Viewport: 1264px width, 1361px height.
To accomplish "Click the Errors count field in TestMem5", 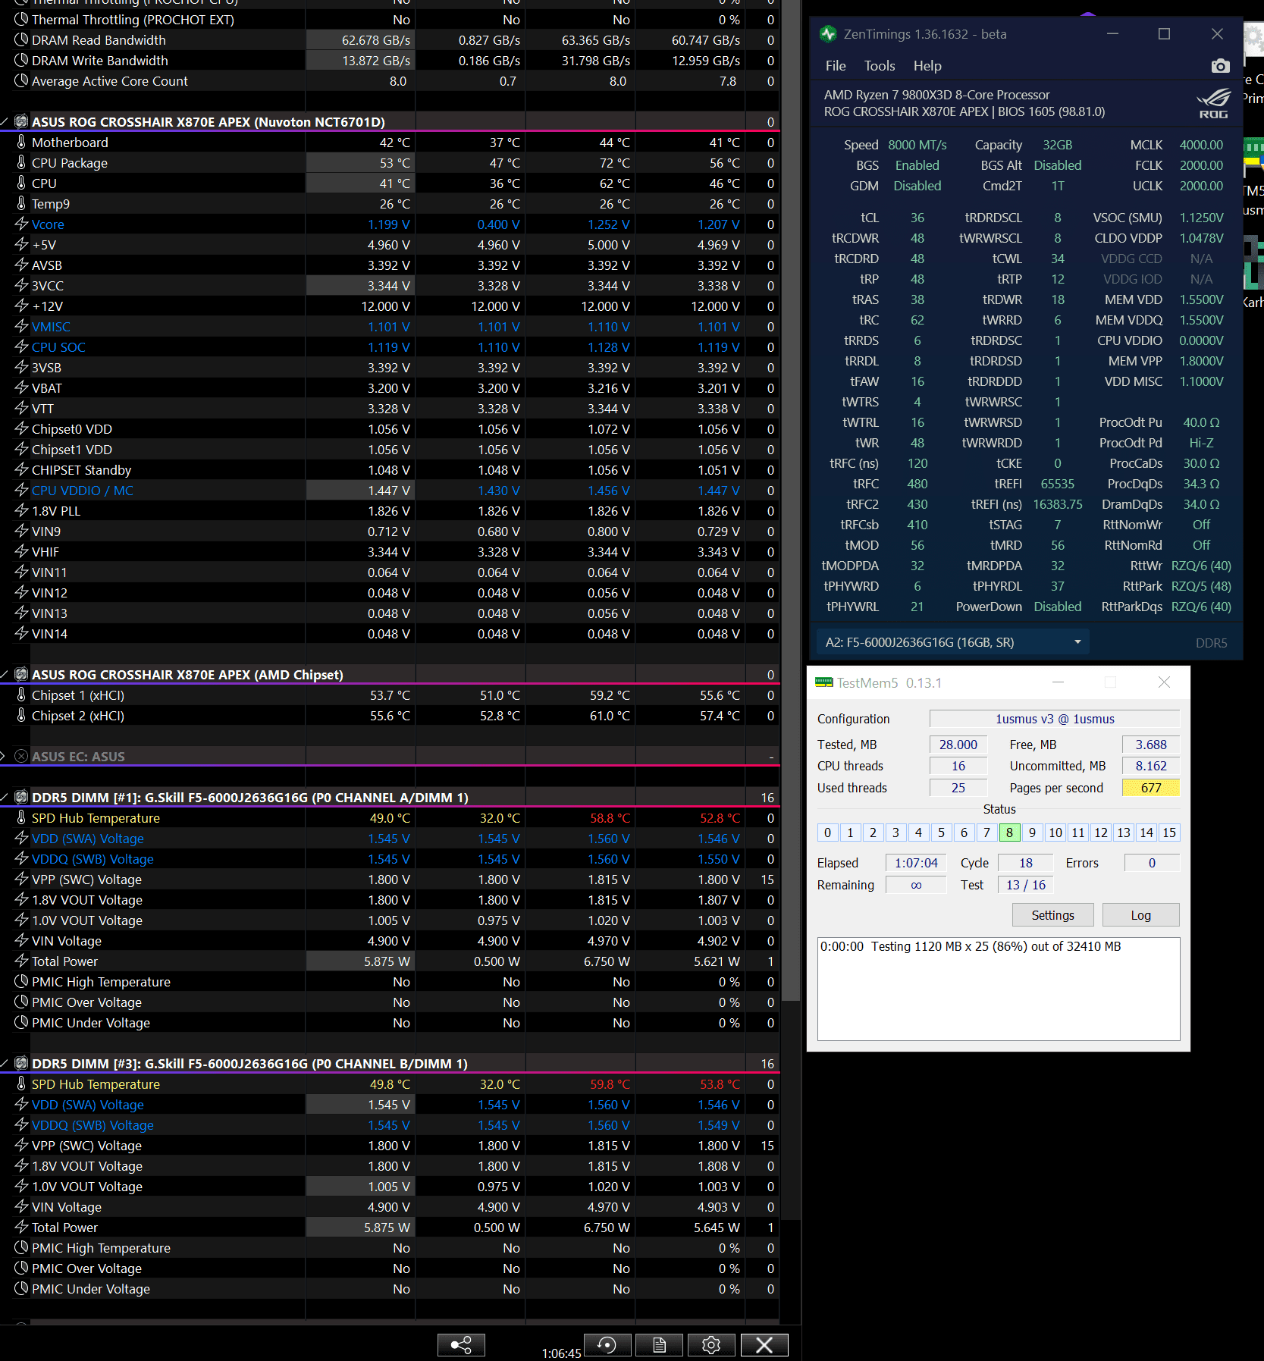I will tap(1152, 863).
